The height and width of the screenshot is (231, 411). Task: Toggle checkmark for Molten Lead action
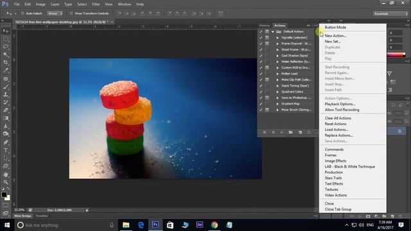(261, 74)
